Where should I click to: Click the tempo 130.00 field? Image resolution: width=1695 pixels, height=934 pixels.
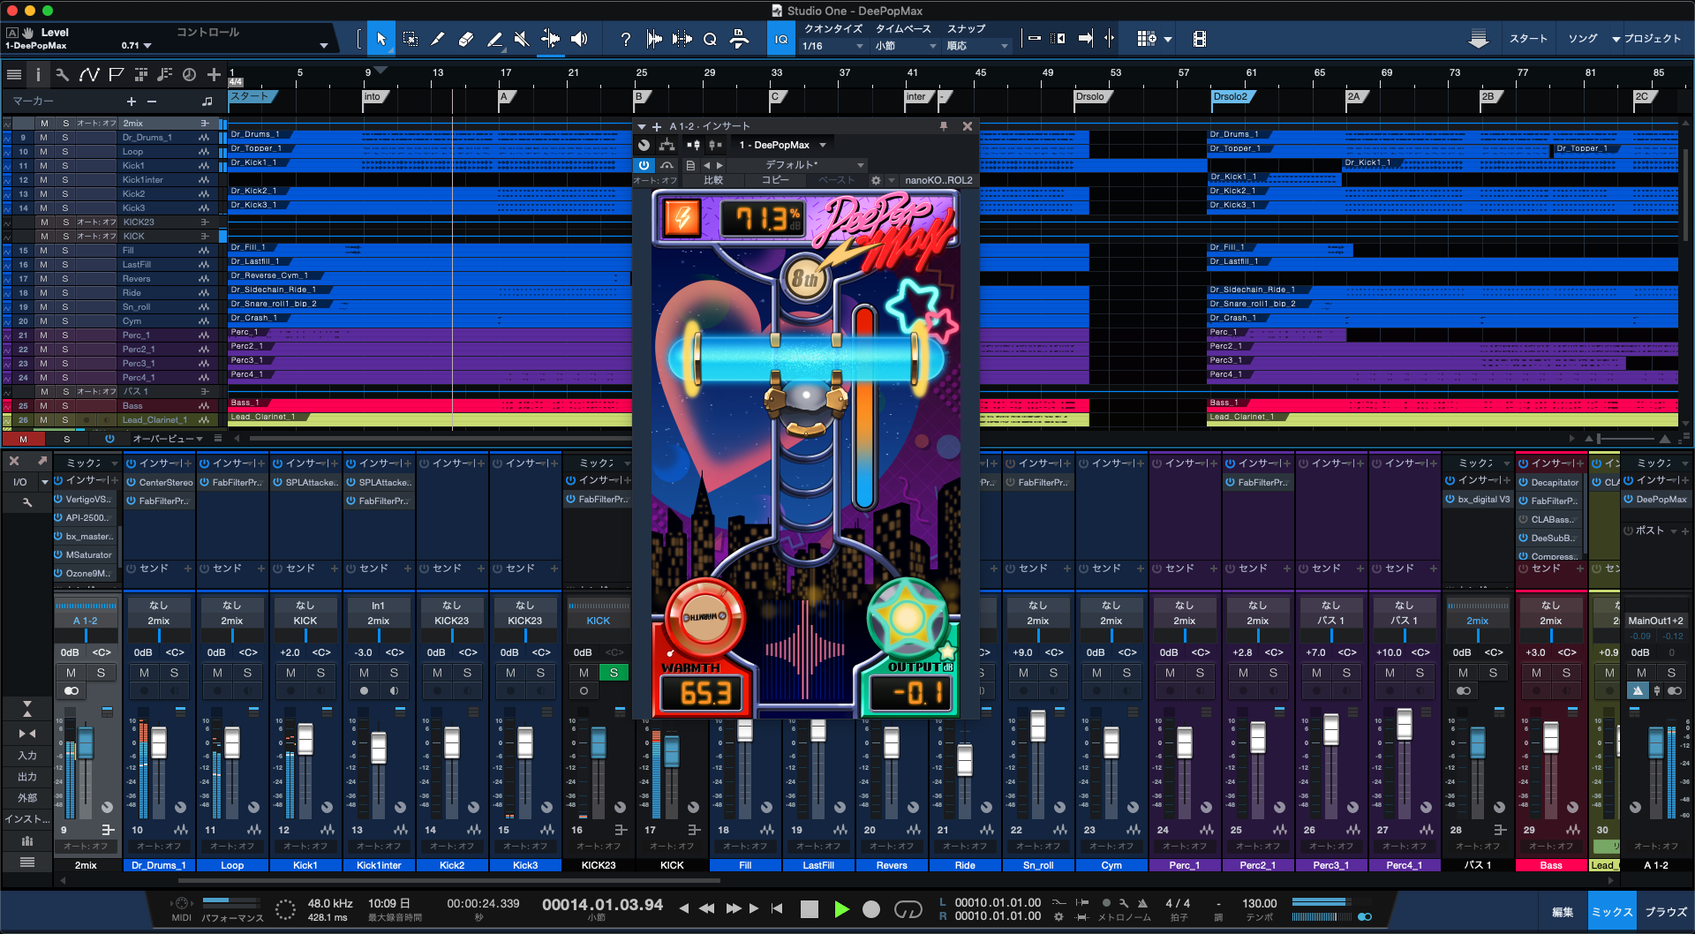click(1259, 903)
